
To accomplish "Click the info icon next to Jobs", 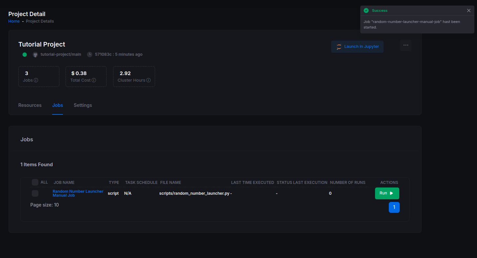I will [36, 80].
